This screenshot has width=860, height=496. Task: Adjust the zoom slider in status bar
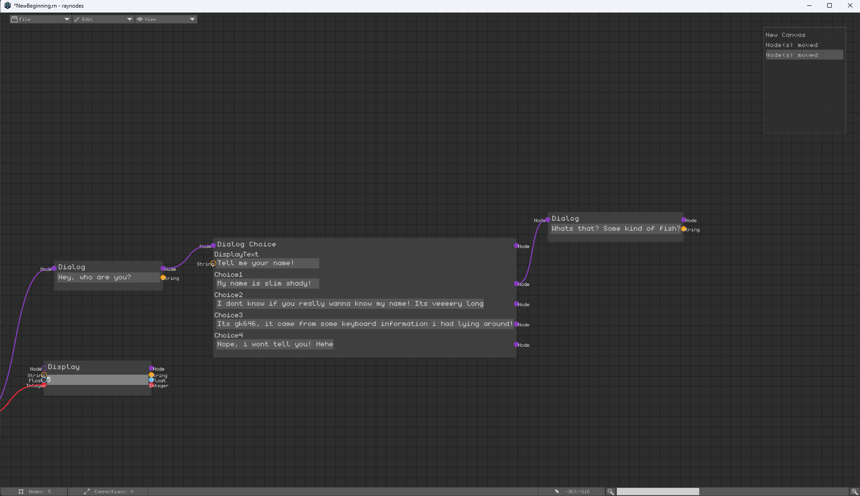click(658, 492)
